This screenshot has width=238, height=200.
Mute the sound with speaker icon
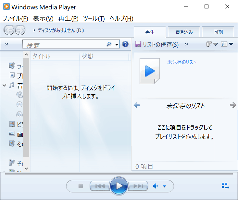pyautogui.click(x=155, y=186)
